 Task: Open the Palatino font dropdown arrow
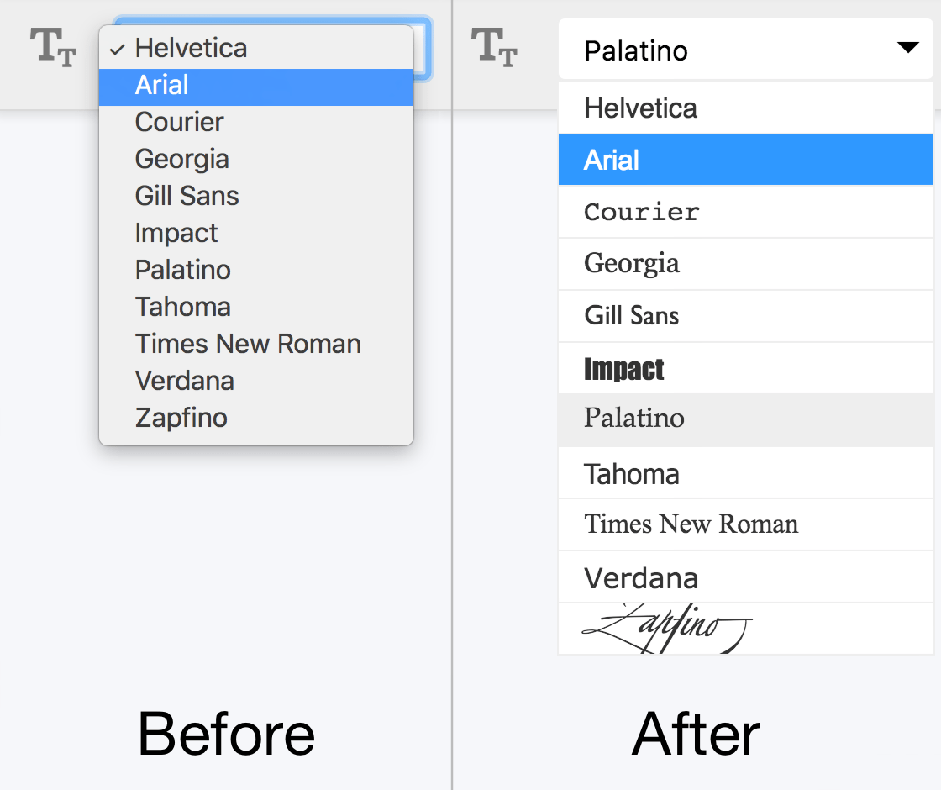tap(907, 49)
